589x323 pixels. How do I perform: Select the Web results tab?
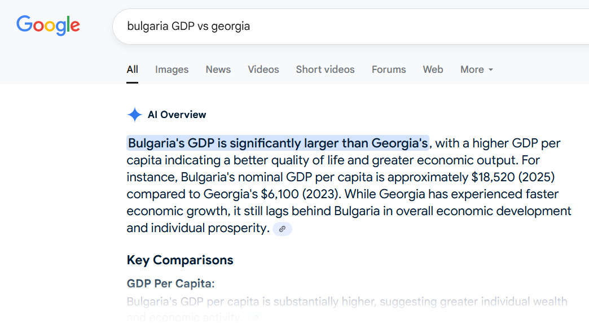tap(433, 69)
